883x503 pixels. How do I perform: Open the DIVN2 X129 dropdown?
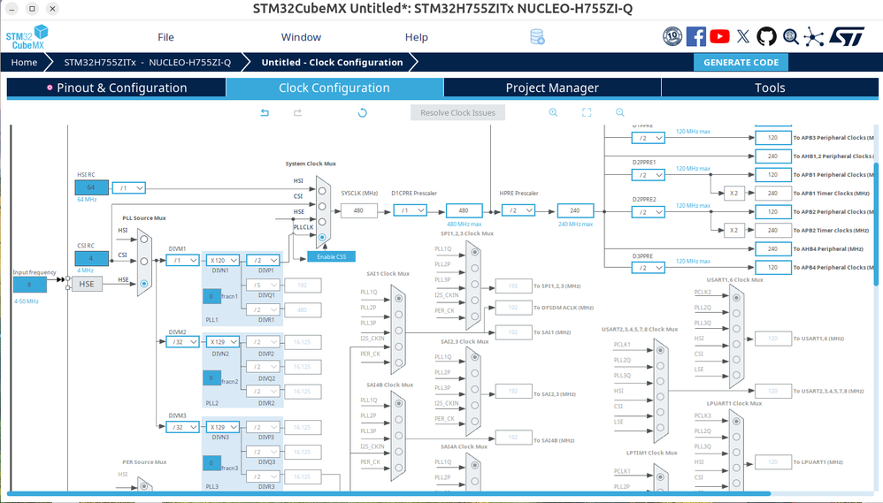point(223,341)
